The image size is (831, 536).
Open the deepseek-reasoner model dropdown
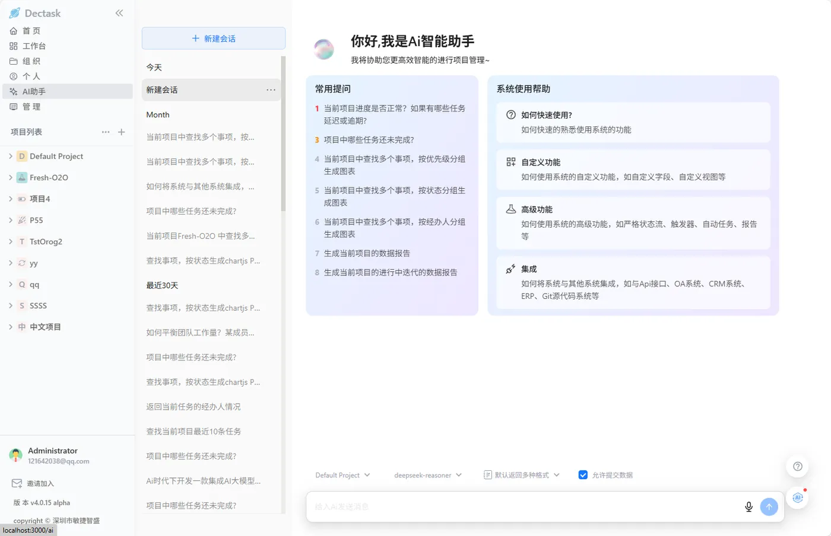click(427, 476)
